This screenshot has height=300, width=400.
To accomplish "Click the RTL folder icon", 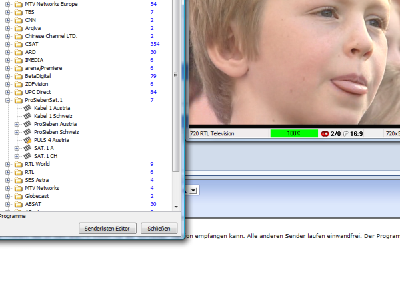I will click(x=19, y=172).
